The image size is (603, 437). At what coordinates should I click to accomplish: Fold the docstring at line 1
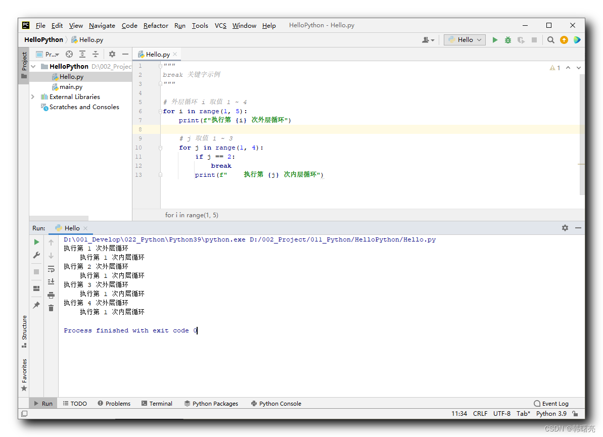pos(160,66)
